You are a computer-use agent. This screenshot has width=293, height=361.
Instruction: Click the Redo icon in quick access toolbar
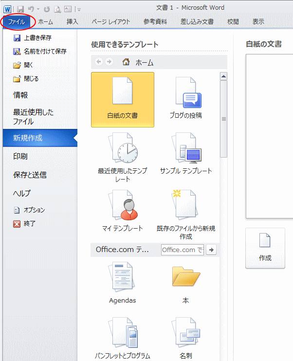47,9
